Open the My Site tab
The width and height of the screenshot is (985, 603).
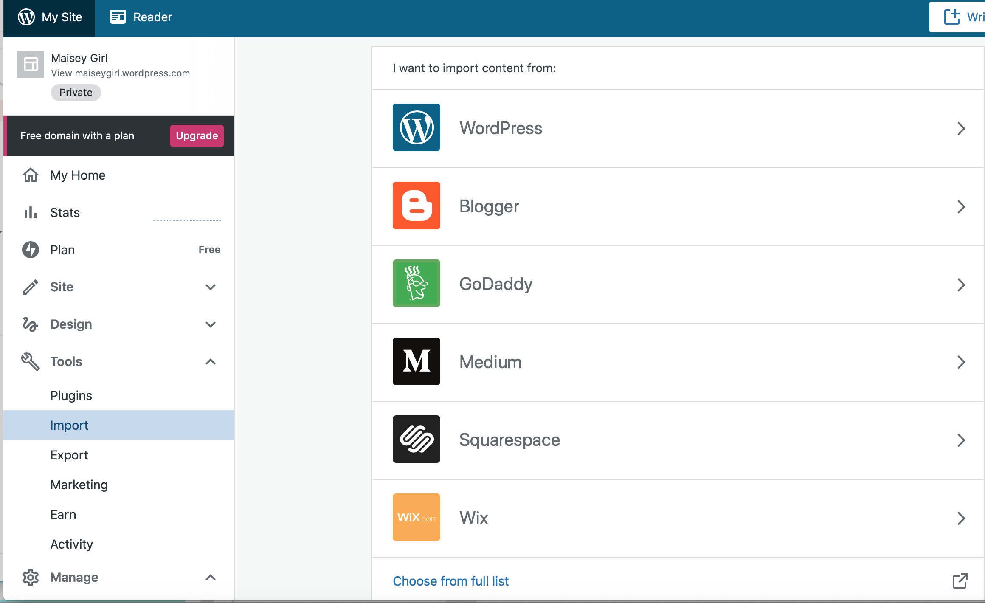point(49,18)
